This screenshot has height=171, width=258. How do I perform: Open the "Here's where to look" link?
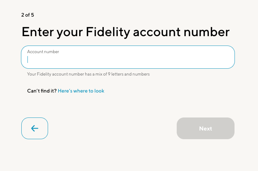coord(81,91)
